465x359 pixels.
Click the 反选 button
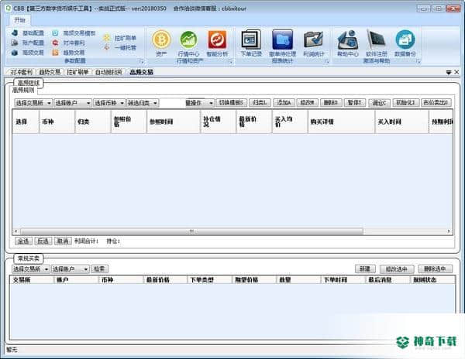pos(43,241)
